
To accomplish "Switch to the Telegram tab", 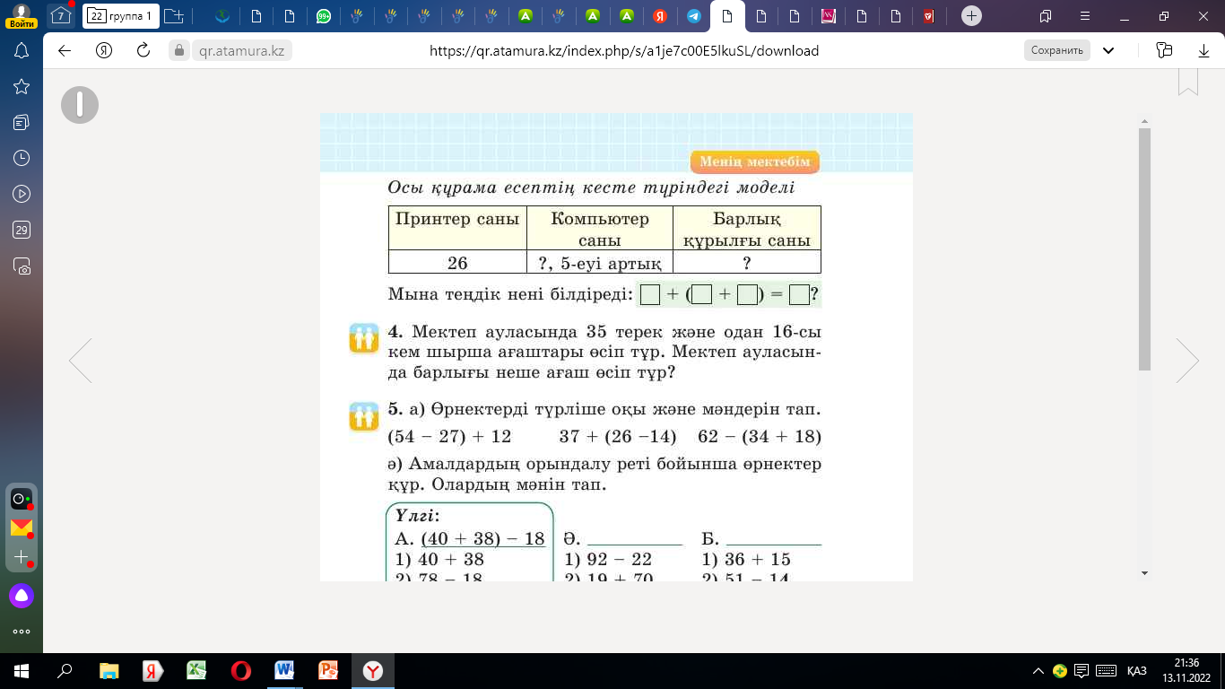I will click(x=693, y=16).
